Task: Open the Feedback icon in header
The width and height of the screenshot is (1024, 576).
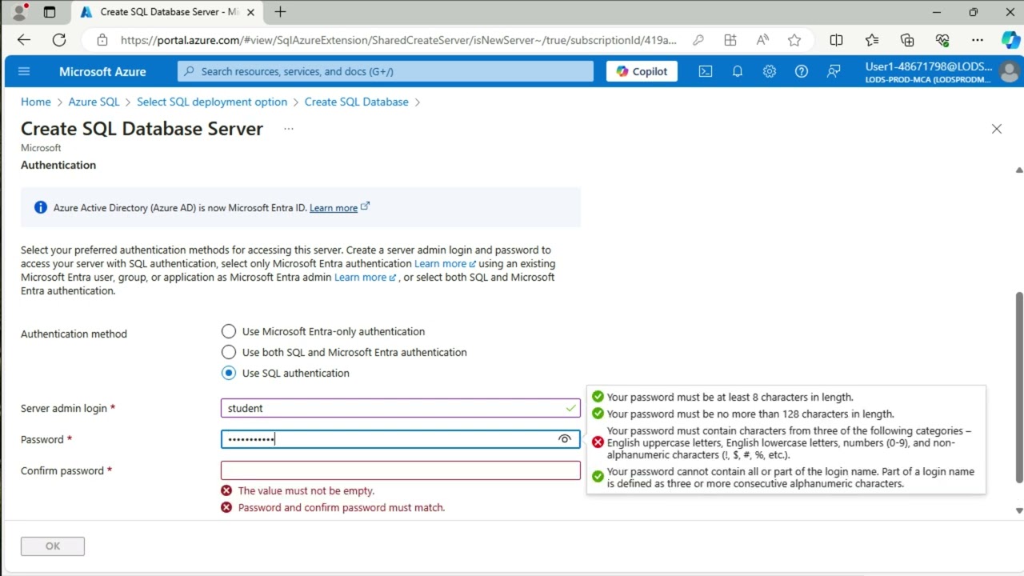Action: [834, 71]
